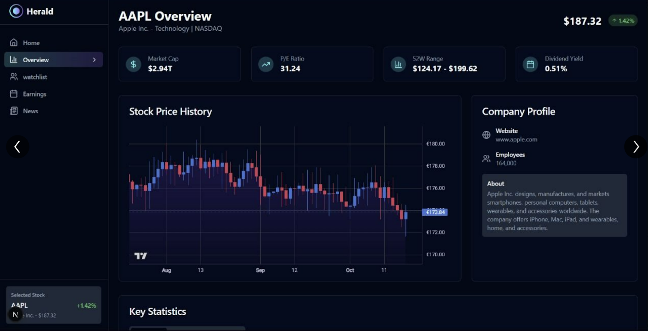Open the Home page in sidebar

tap(31, 43)
